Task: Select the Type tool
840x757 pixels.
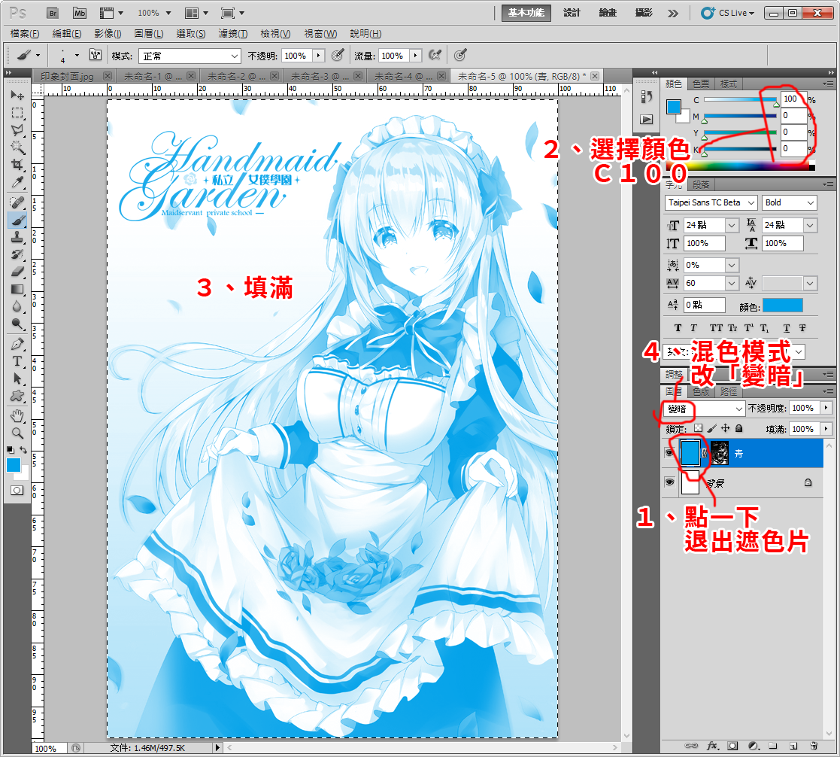Action: [17, 361]
